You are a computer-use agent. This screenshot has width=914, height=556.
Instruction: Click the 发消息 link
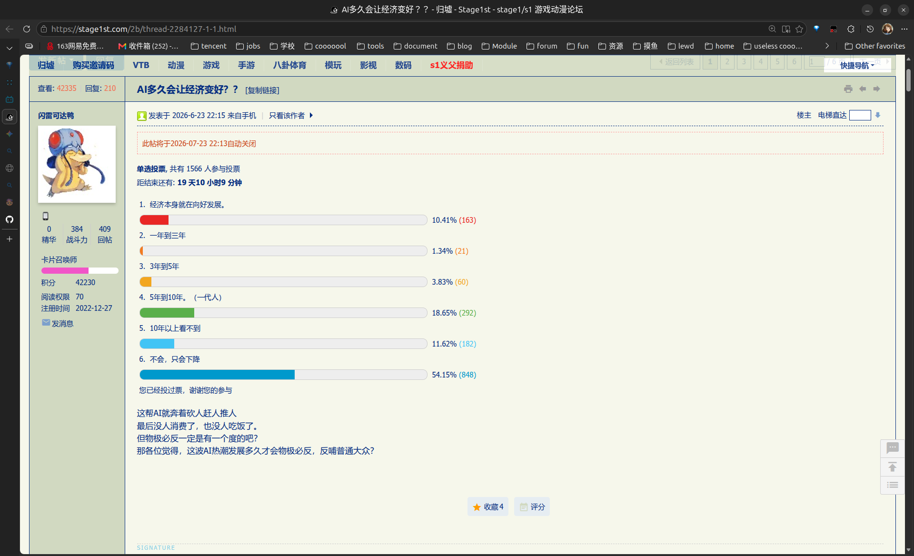pos(62,324)
